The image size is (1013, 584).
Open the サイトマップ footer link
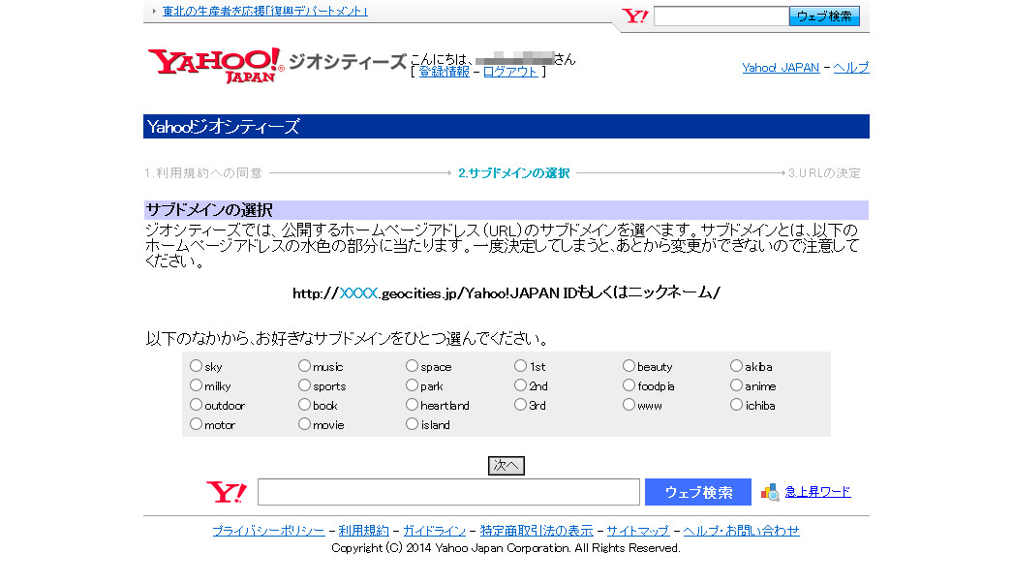point(637,531)
